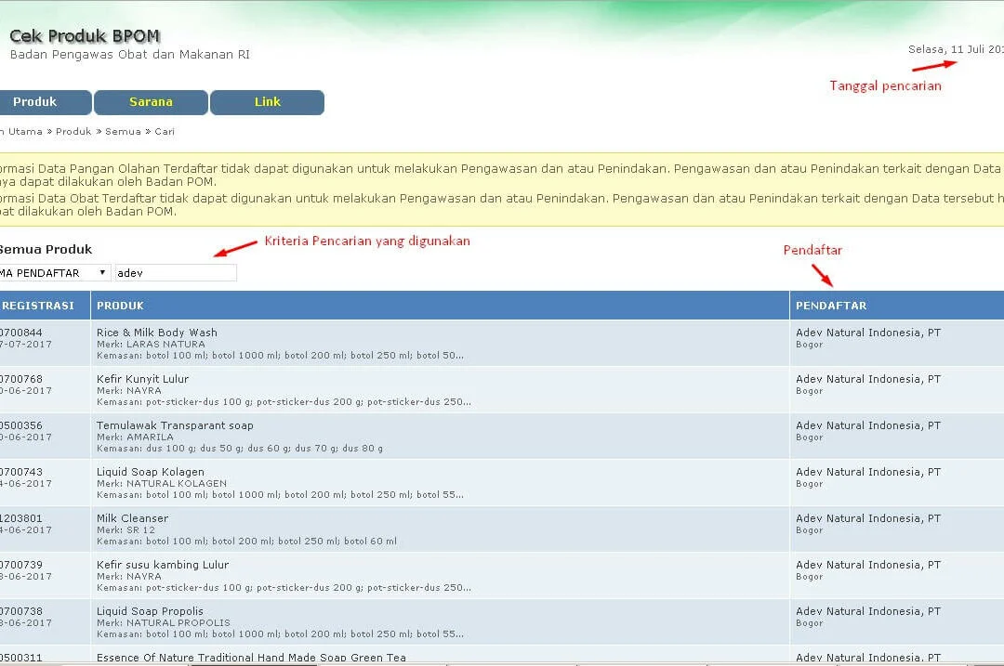The width and height of the screenshot is (1004, 666).
Task: Select the Kefir susu kambing Lulur row
Action: point(162,565)
